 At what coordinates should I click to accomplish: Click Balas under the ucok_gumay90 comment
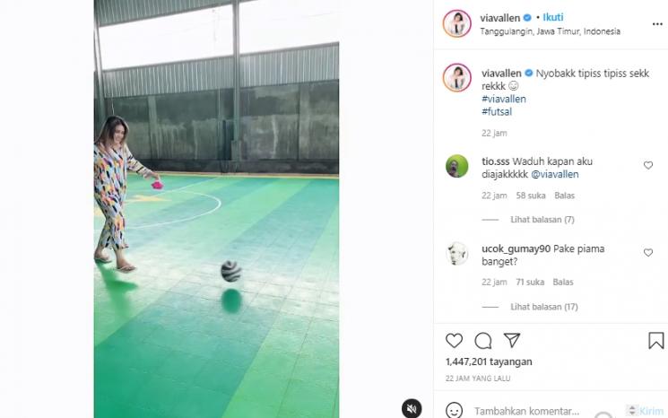tap(563, 282)
